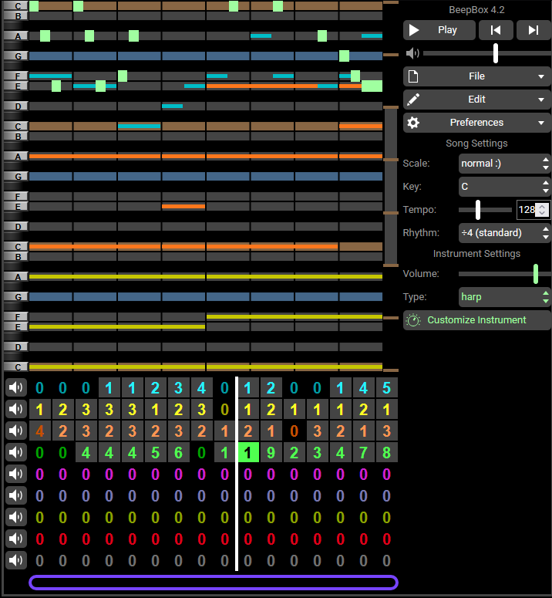The height and width of the screenshot is (598, 552).
Task: Click the tempo value field showing 128
Action: click(527, 210)
